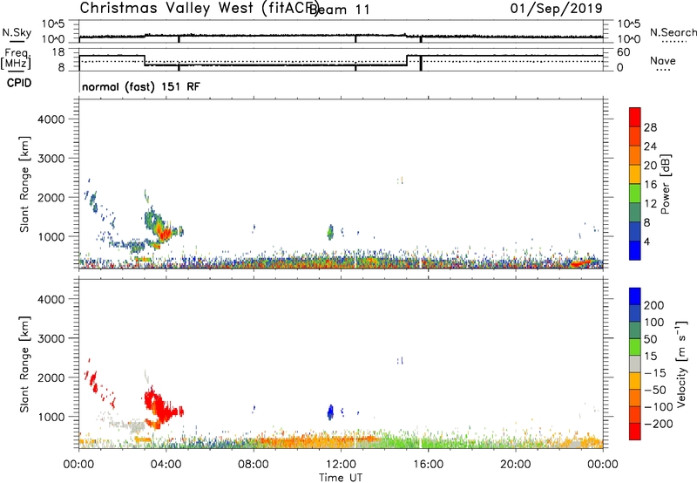The image size is (697, 483).
Task: Click "Slant Range [km]" label of the velocity panel
Action: tap(24, 364)
